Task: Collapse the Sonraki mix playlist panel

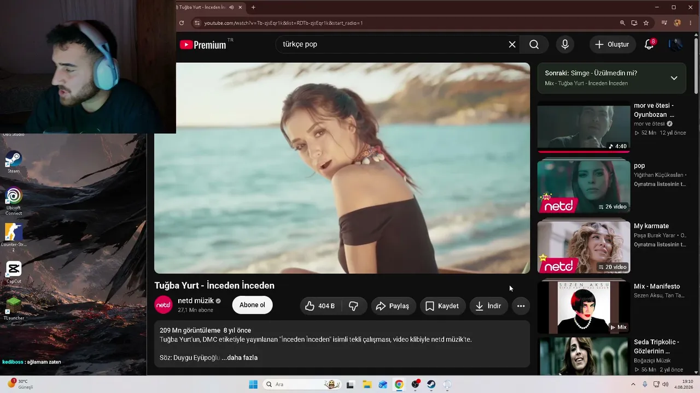Action: (674, 78)
